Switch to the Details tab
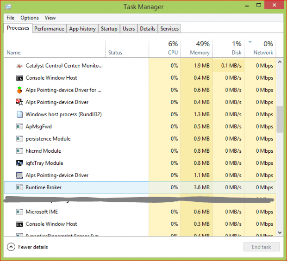Image resolution: width=287 pixels, height=261 pixels. pyautogui.click(x=148, y=29)
